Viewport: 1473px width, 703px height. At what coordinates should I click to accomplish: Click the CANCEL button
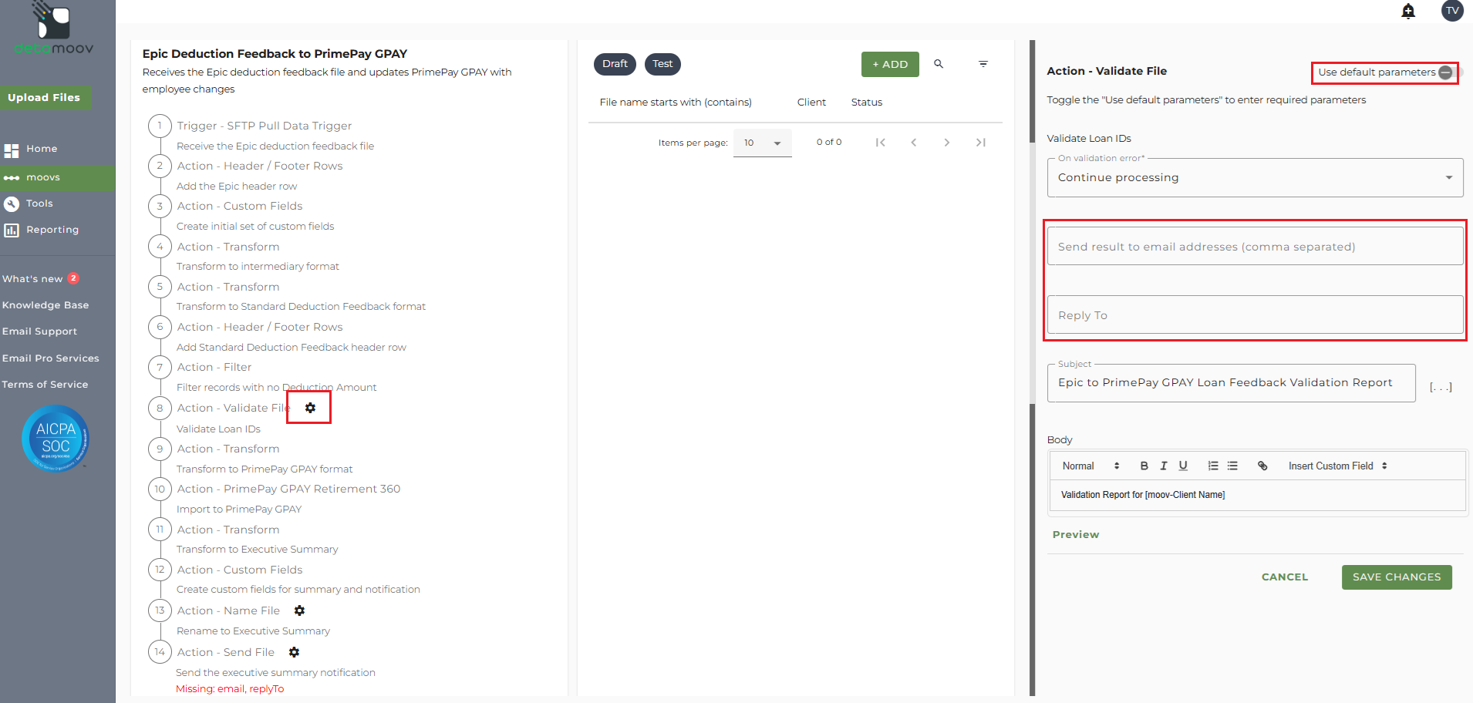click(1285, 577)
